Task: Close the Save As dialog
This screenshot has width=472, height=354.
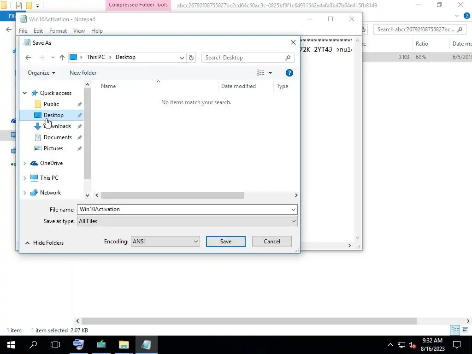Action: pyautogui.click(x=293, y=43)
